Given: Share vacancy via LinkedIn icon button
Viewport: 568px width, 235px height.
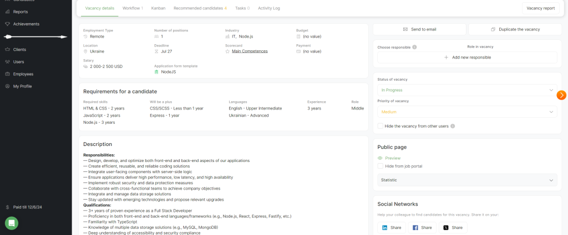Looking at the screenshot, I should [393, 227].
